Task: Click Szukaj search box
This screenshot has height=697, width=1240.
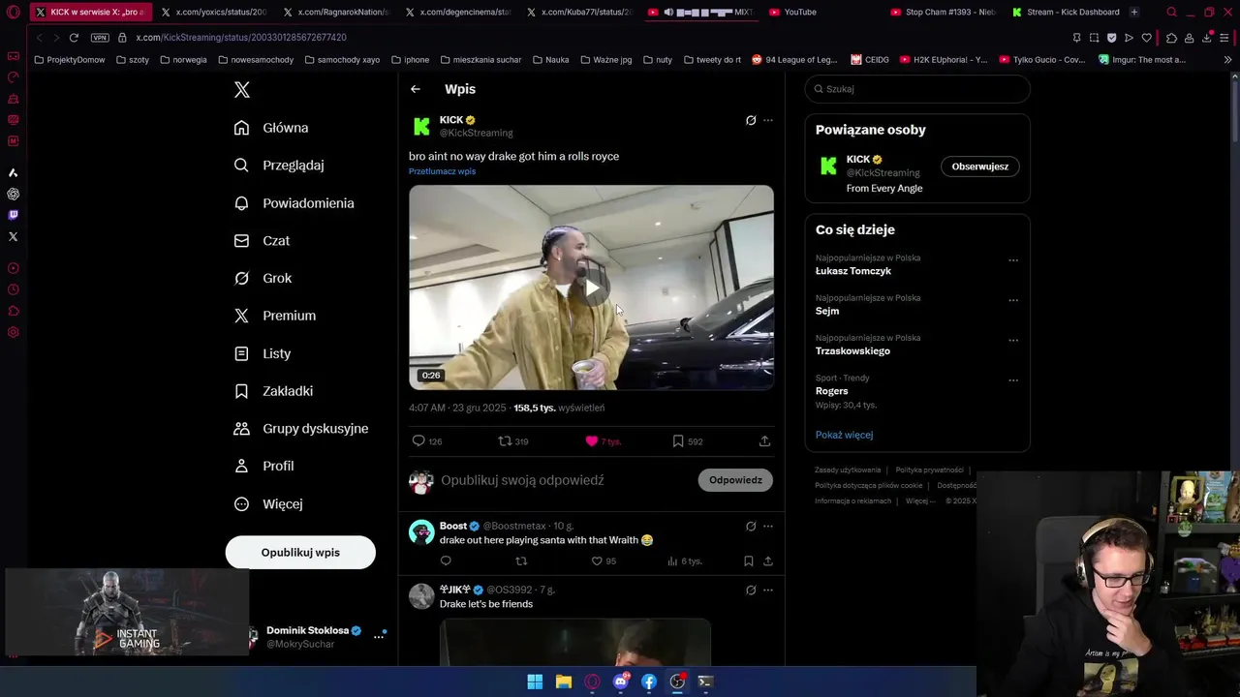Action: click(917, 89)
